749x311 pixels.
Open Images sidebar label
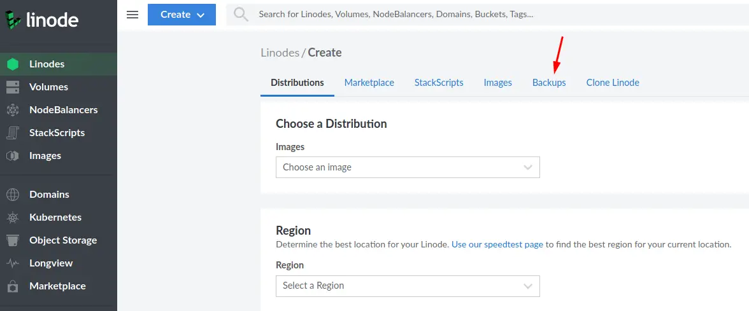45,155
